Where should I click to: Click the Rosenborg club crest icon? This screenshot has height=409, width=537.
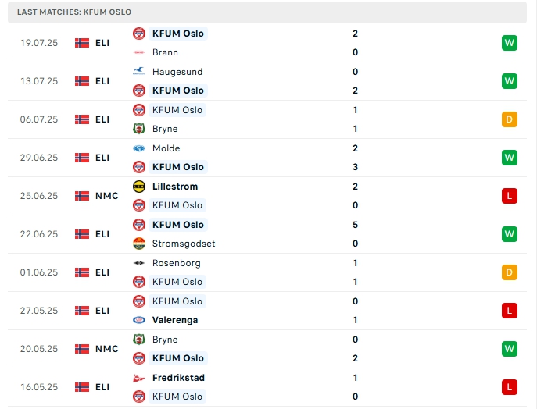click(139, 263)
